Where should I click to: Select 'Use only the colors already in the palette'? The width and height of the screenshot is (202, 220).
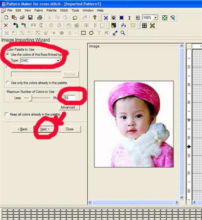[x=7, y=83]
